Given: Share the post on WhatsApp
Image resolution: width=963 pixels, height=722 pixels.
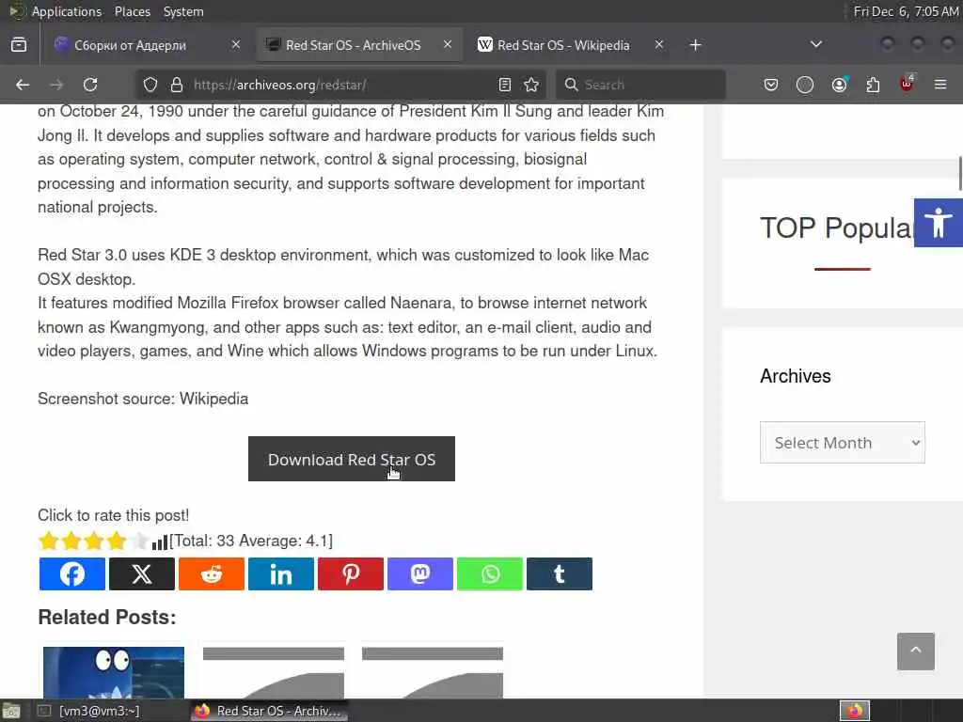Looking at the screenshot, I should (489, 574).
